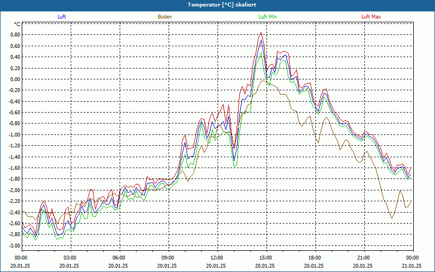435x272 pixels.
Task: Click the 03:00 time axis label
Action: click(x=71, y=258)
